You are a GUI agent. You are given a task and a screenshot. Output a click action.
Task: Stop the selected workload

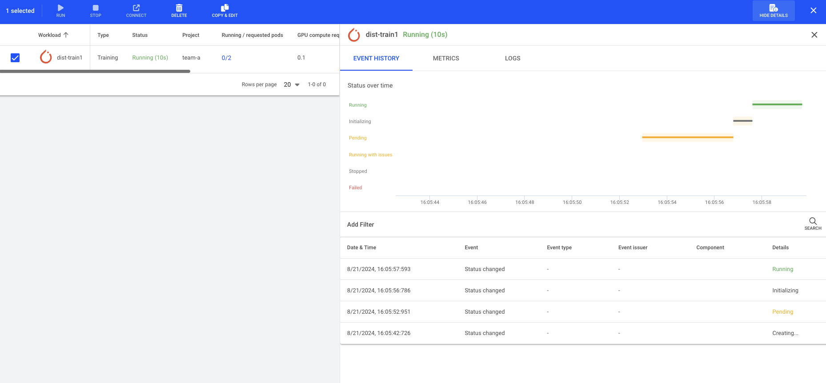(x=96, y=11)
